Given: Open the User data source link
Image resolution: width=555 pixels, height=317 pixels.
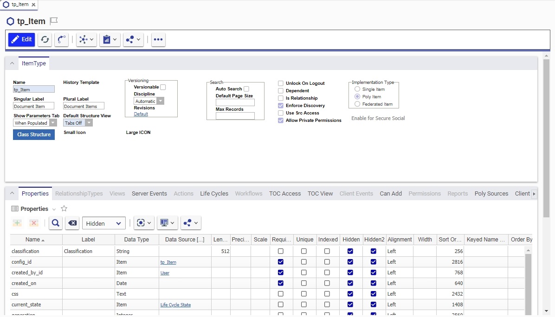Looking at the screenshot, I should click(x=165, y=273).
